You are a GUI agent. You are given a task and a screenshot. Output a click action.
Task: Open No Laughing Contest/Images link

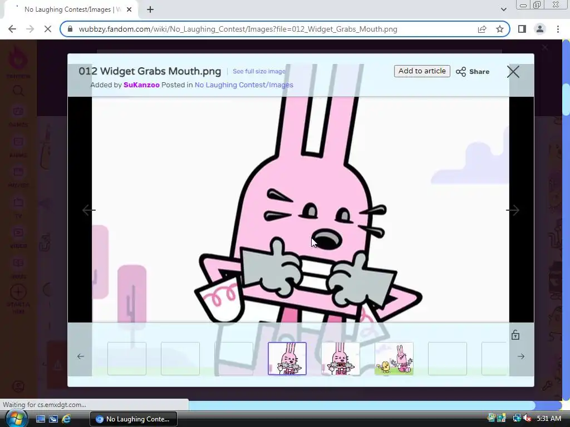click(x=244, y=85)
